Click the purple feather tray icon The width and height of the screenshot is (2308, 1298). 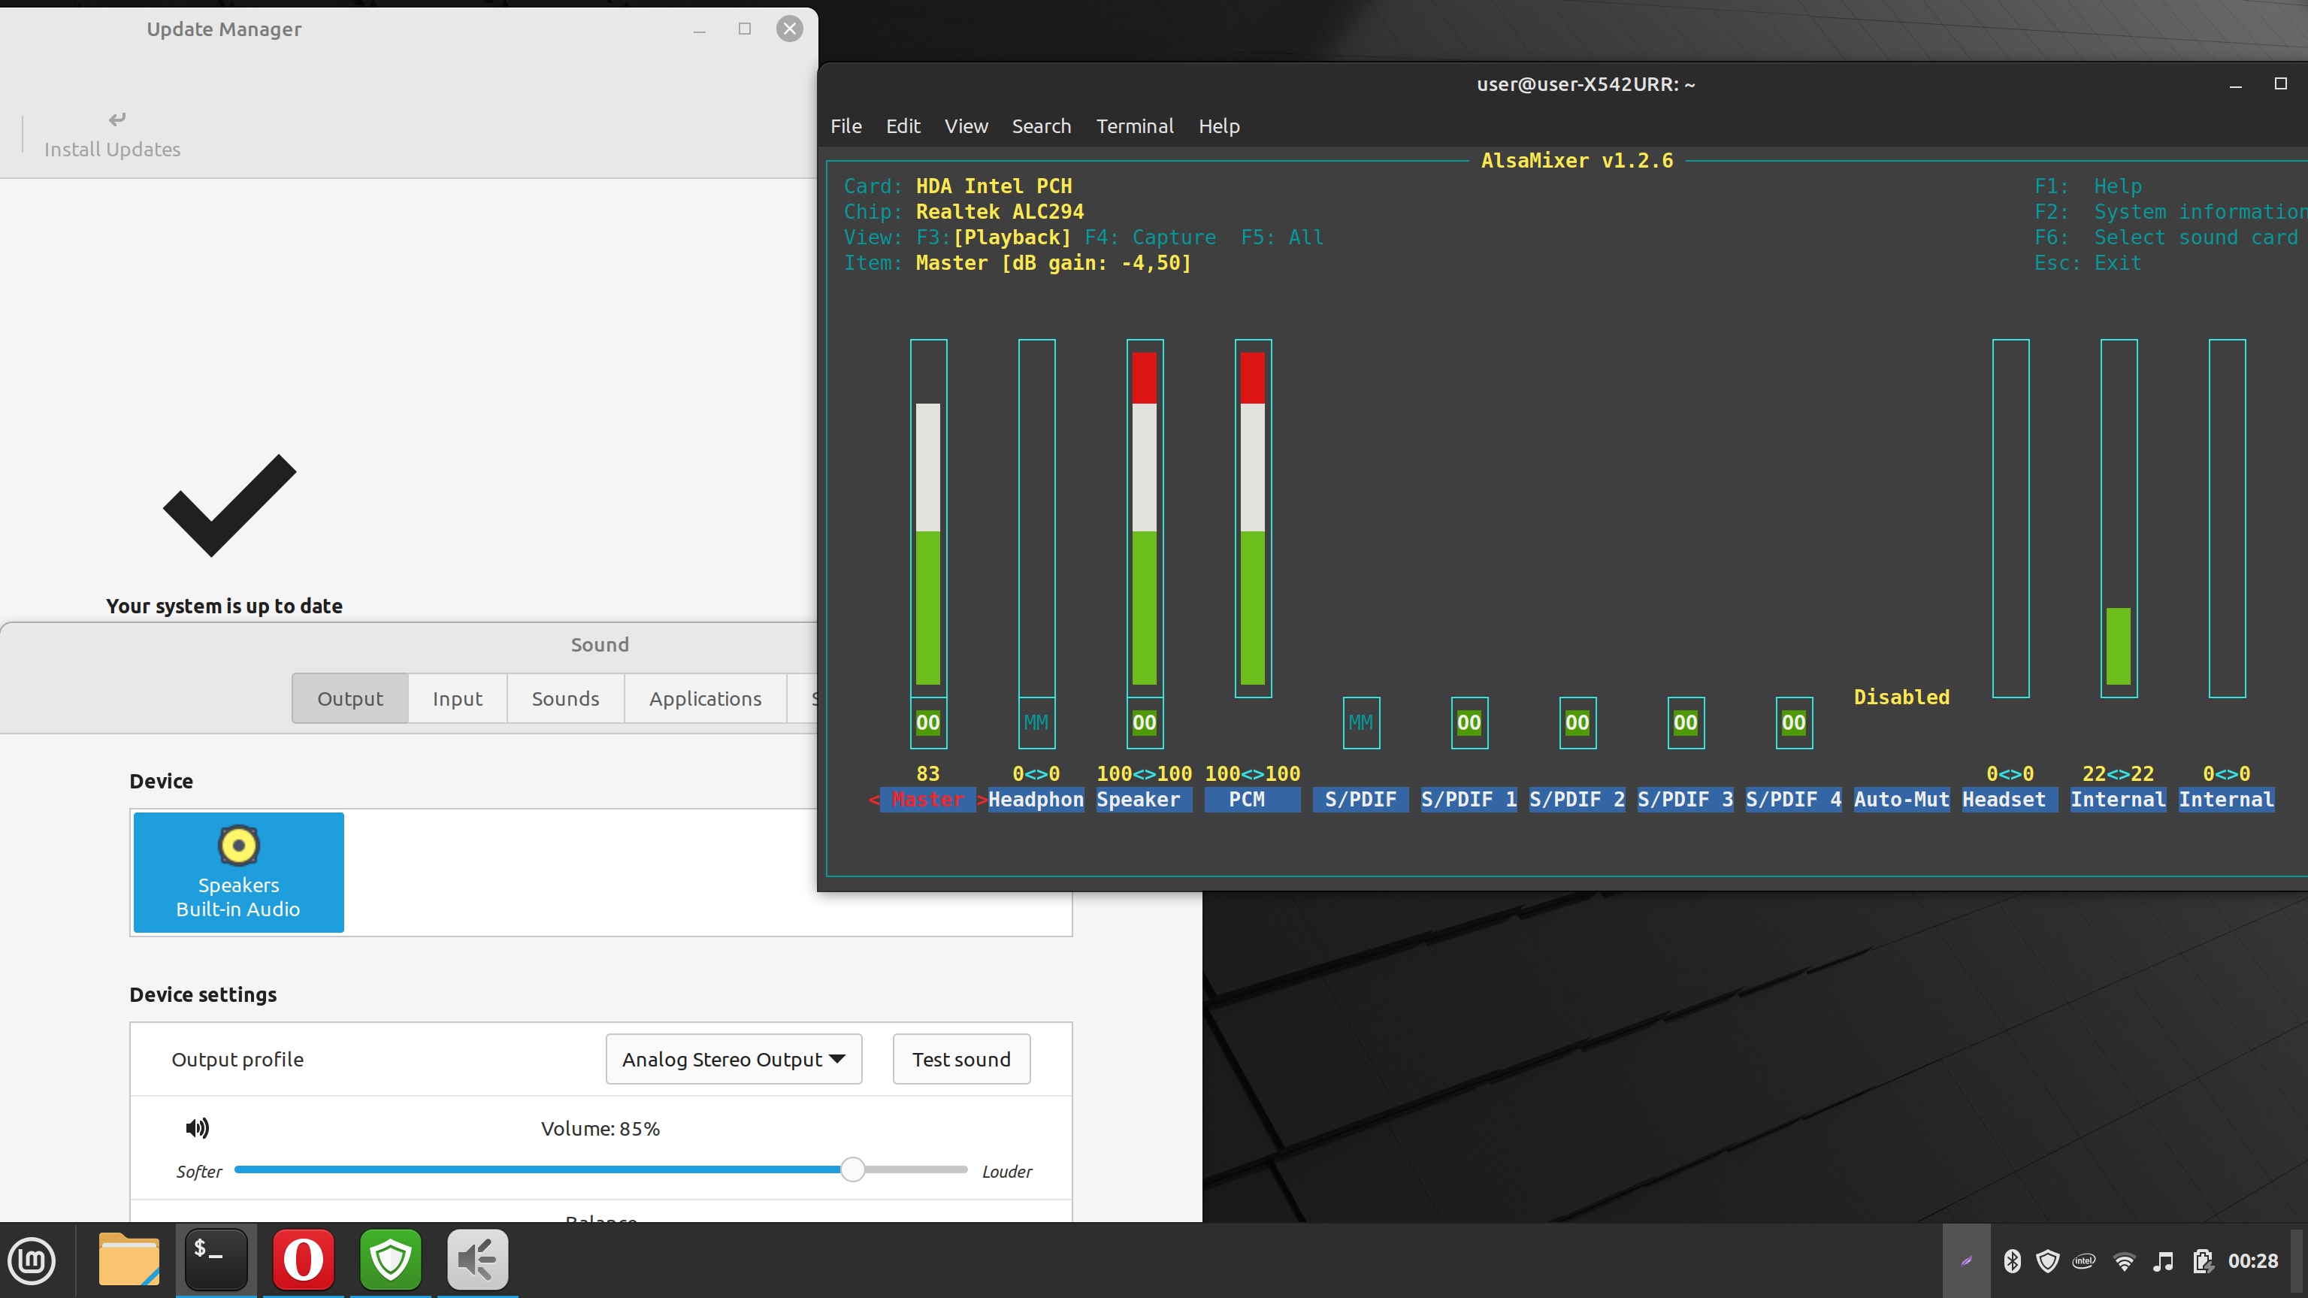[1967, 1261]
